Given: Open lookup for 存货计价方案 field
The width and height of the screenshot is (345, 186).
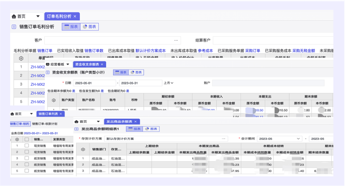Looking at the screenshot, I should point(223,139).
